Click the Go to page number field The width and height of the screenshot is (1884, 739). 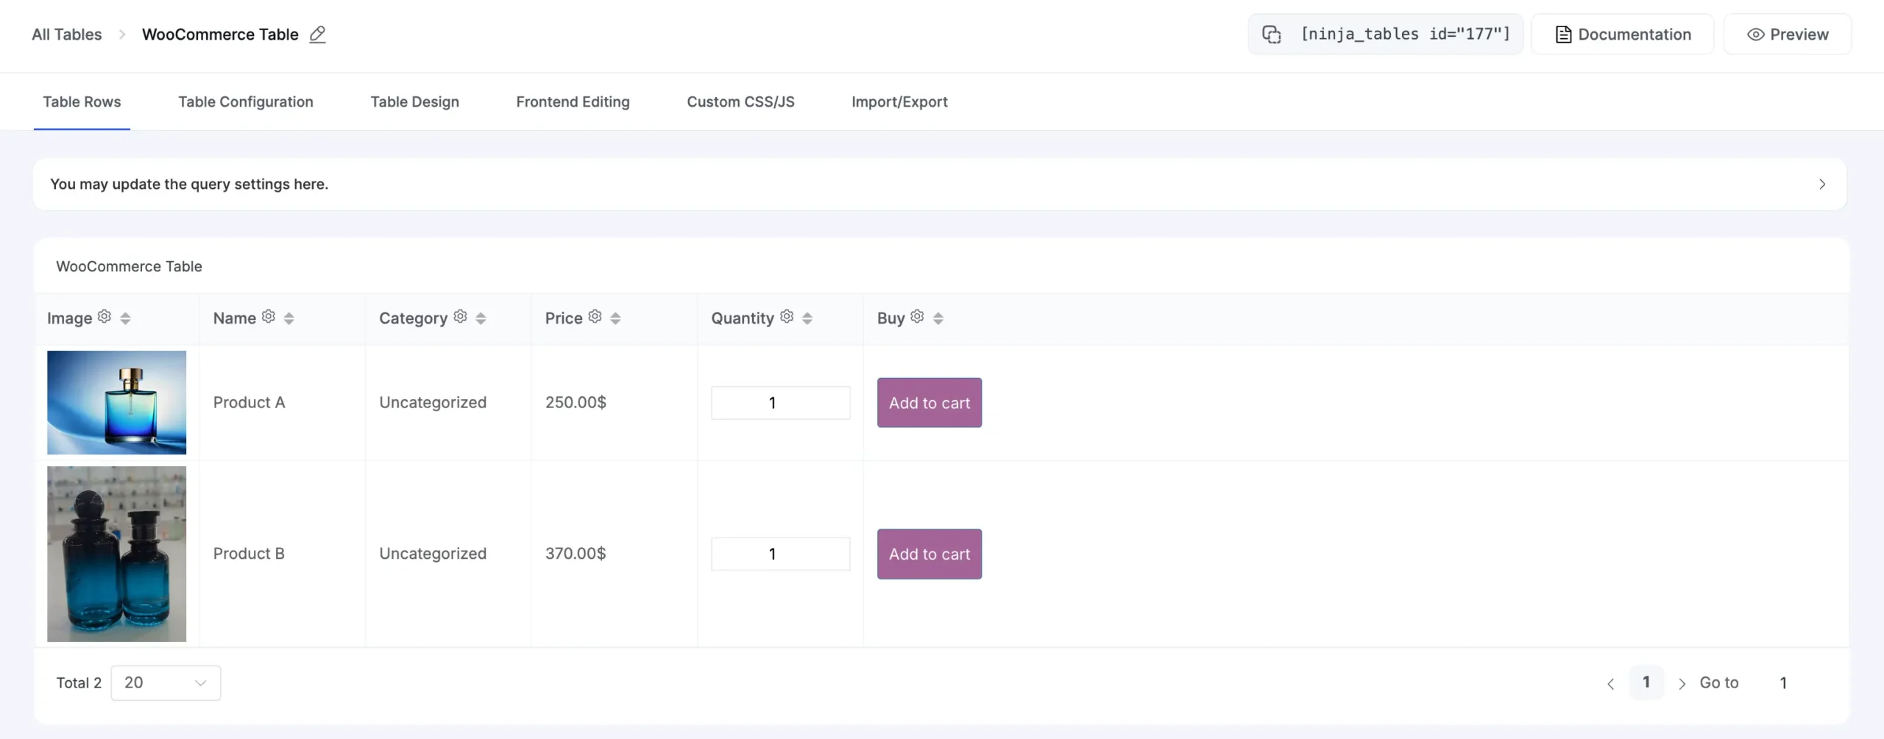(1783, 683)
